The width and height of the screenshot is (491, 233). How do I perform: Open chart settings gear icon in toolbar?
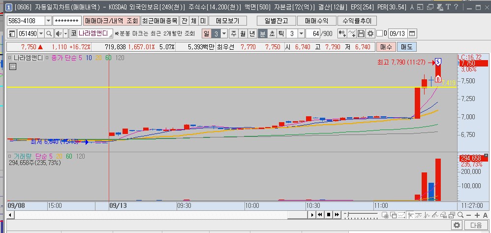coord(370,33)
